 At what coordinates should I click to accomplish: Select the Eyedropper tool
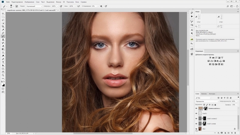tap(3, 30)
